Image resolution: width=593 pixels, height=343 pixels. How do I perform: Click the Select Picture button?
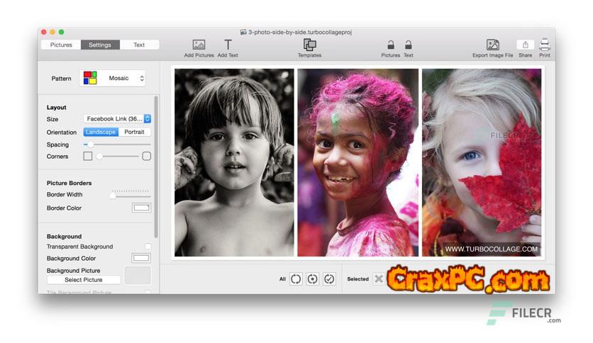(x=83, y=280)
